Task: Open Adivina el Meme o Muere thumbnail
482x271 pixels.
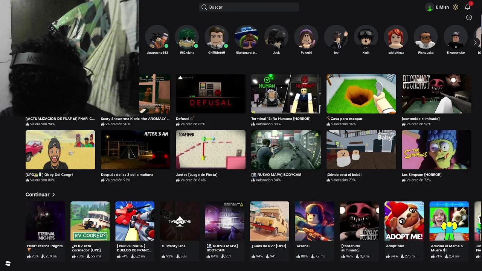Action: click(x=449, y=221)
